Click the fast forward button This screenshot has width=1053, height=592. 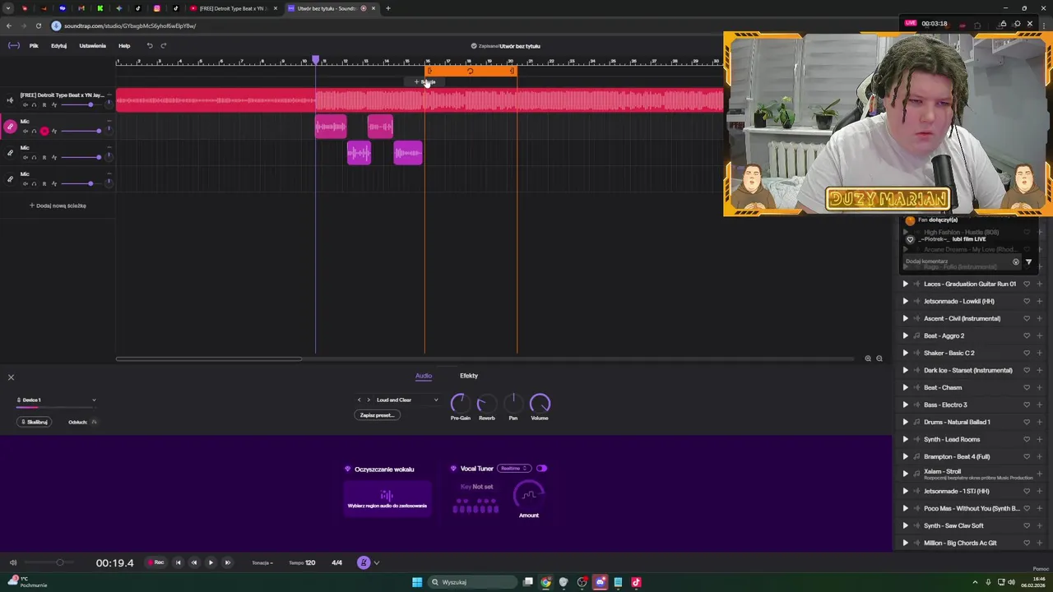228,562
